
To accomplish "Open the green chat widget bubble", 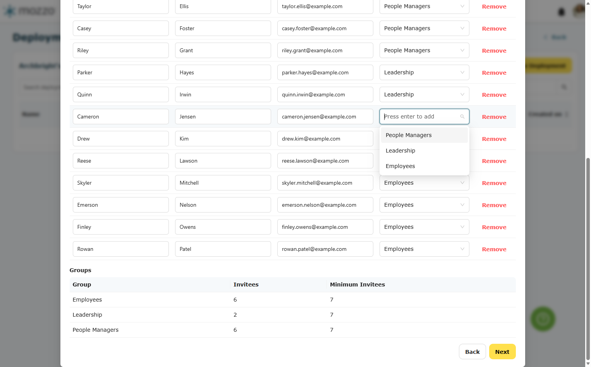I will click(543, 319).
